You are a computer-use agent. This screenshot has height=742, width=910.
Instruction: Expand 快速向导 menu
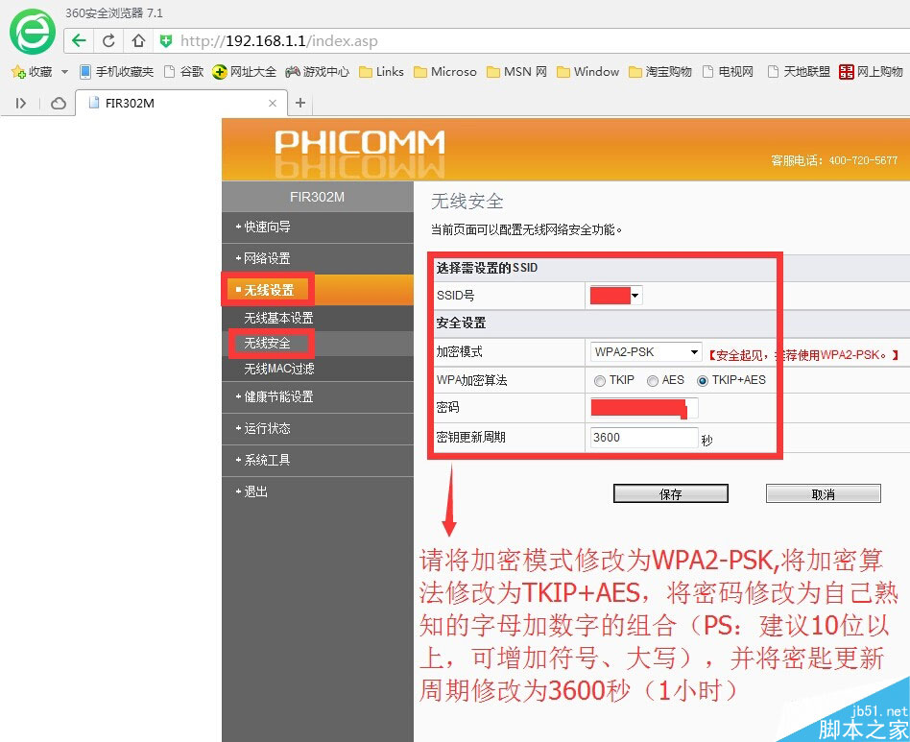(318, 227)
